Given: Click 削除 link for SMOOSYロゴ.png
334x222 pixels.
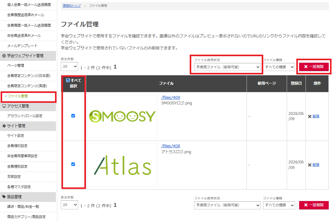Looking at the screenshot, I should tap(316, 116).
